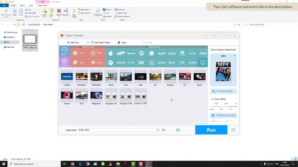
Task: Select the HTC device category
Action: (x=131, y=63)
